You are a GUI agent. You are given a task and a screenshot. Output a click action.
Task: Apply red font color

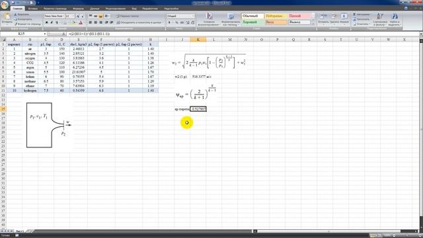[x=81, y=22]
